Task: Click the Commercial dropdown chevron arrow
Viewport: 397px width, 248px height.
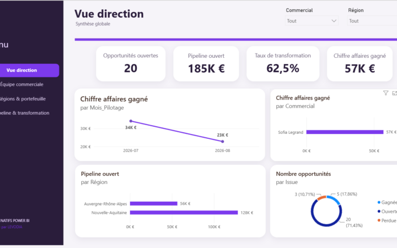Action: coord(334,21)
